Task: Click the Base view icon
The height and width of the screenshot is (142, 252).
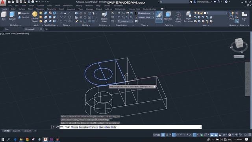Action: tap(244, 16)
